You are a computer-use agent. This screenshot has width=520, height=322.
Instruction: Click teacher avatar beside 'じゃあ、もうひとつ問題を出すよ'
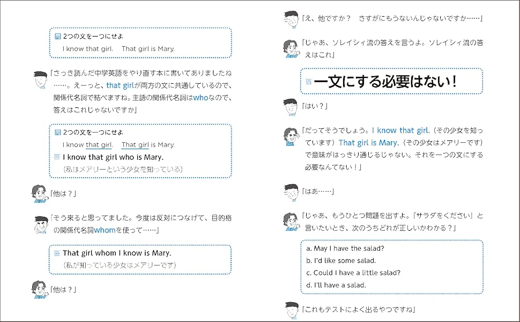pyautogui.click(x=291, y=221)
